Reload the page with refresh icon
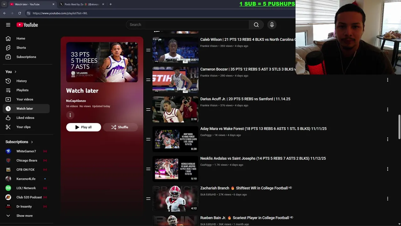 [19, 13]
